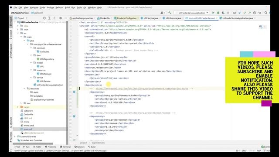Click dependencies breadcrumb below editor

98,143
